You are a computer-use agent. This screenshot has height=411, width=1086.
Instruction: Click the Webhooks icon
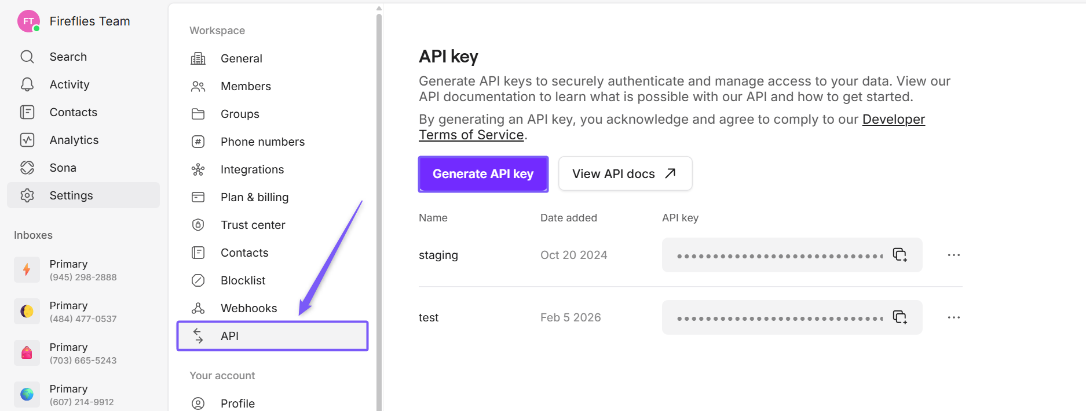point(198,308)
